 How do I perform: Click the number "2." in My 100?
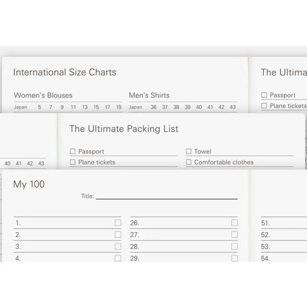(18, 235)
